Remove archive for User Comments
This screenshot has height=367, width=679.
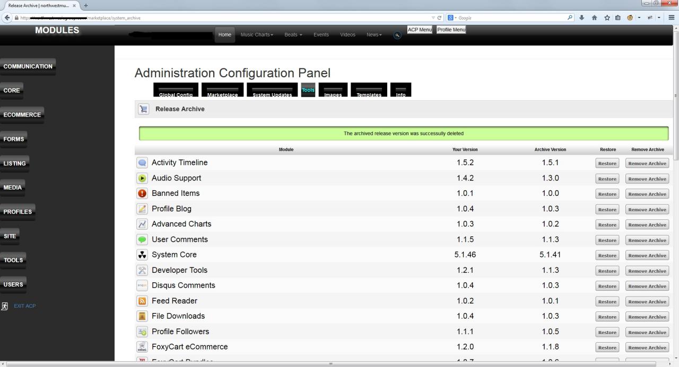647,240
